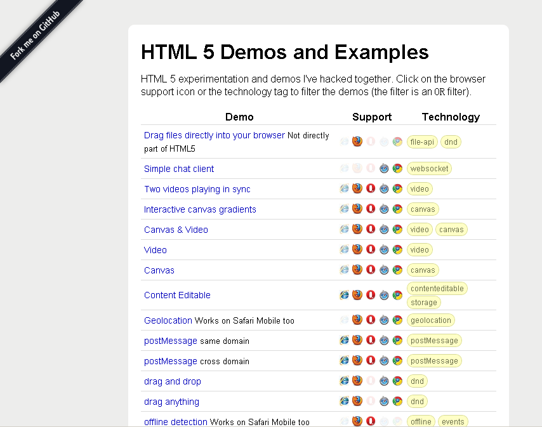The width and height of the screenshot is (542, 427).
Task: Select video tag in Two videos playing row
Action: [420, 189]
